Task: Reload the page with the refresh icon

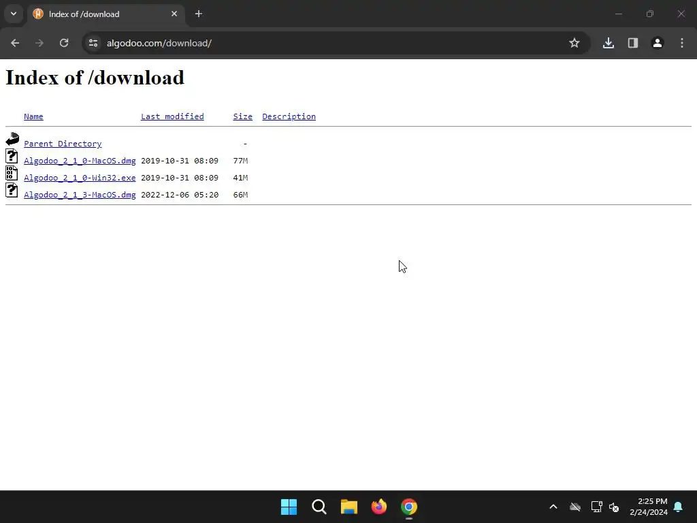Action: (64, 43)
